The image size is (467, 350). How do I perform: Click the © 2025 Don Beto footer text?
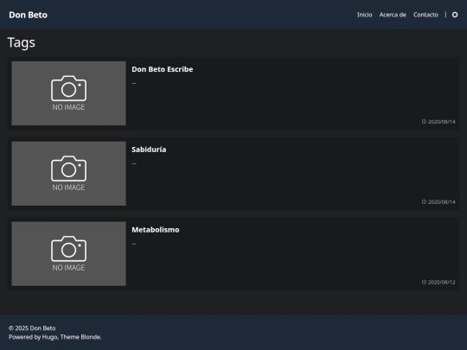point(32,328)
